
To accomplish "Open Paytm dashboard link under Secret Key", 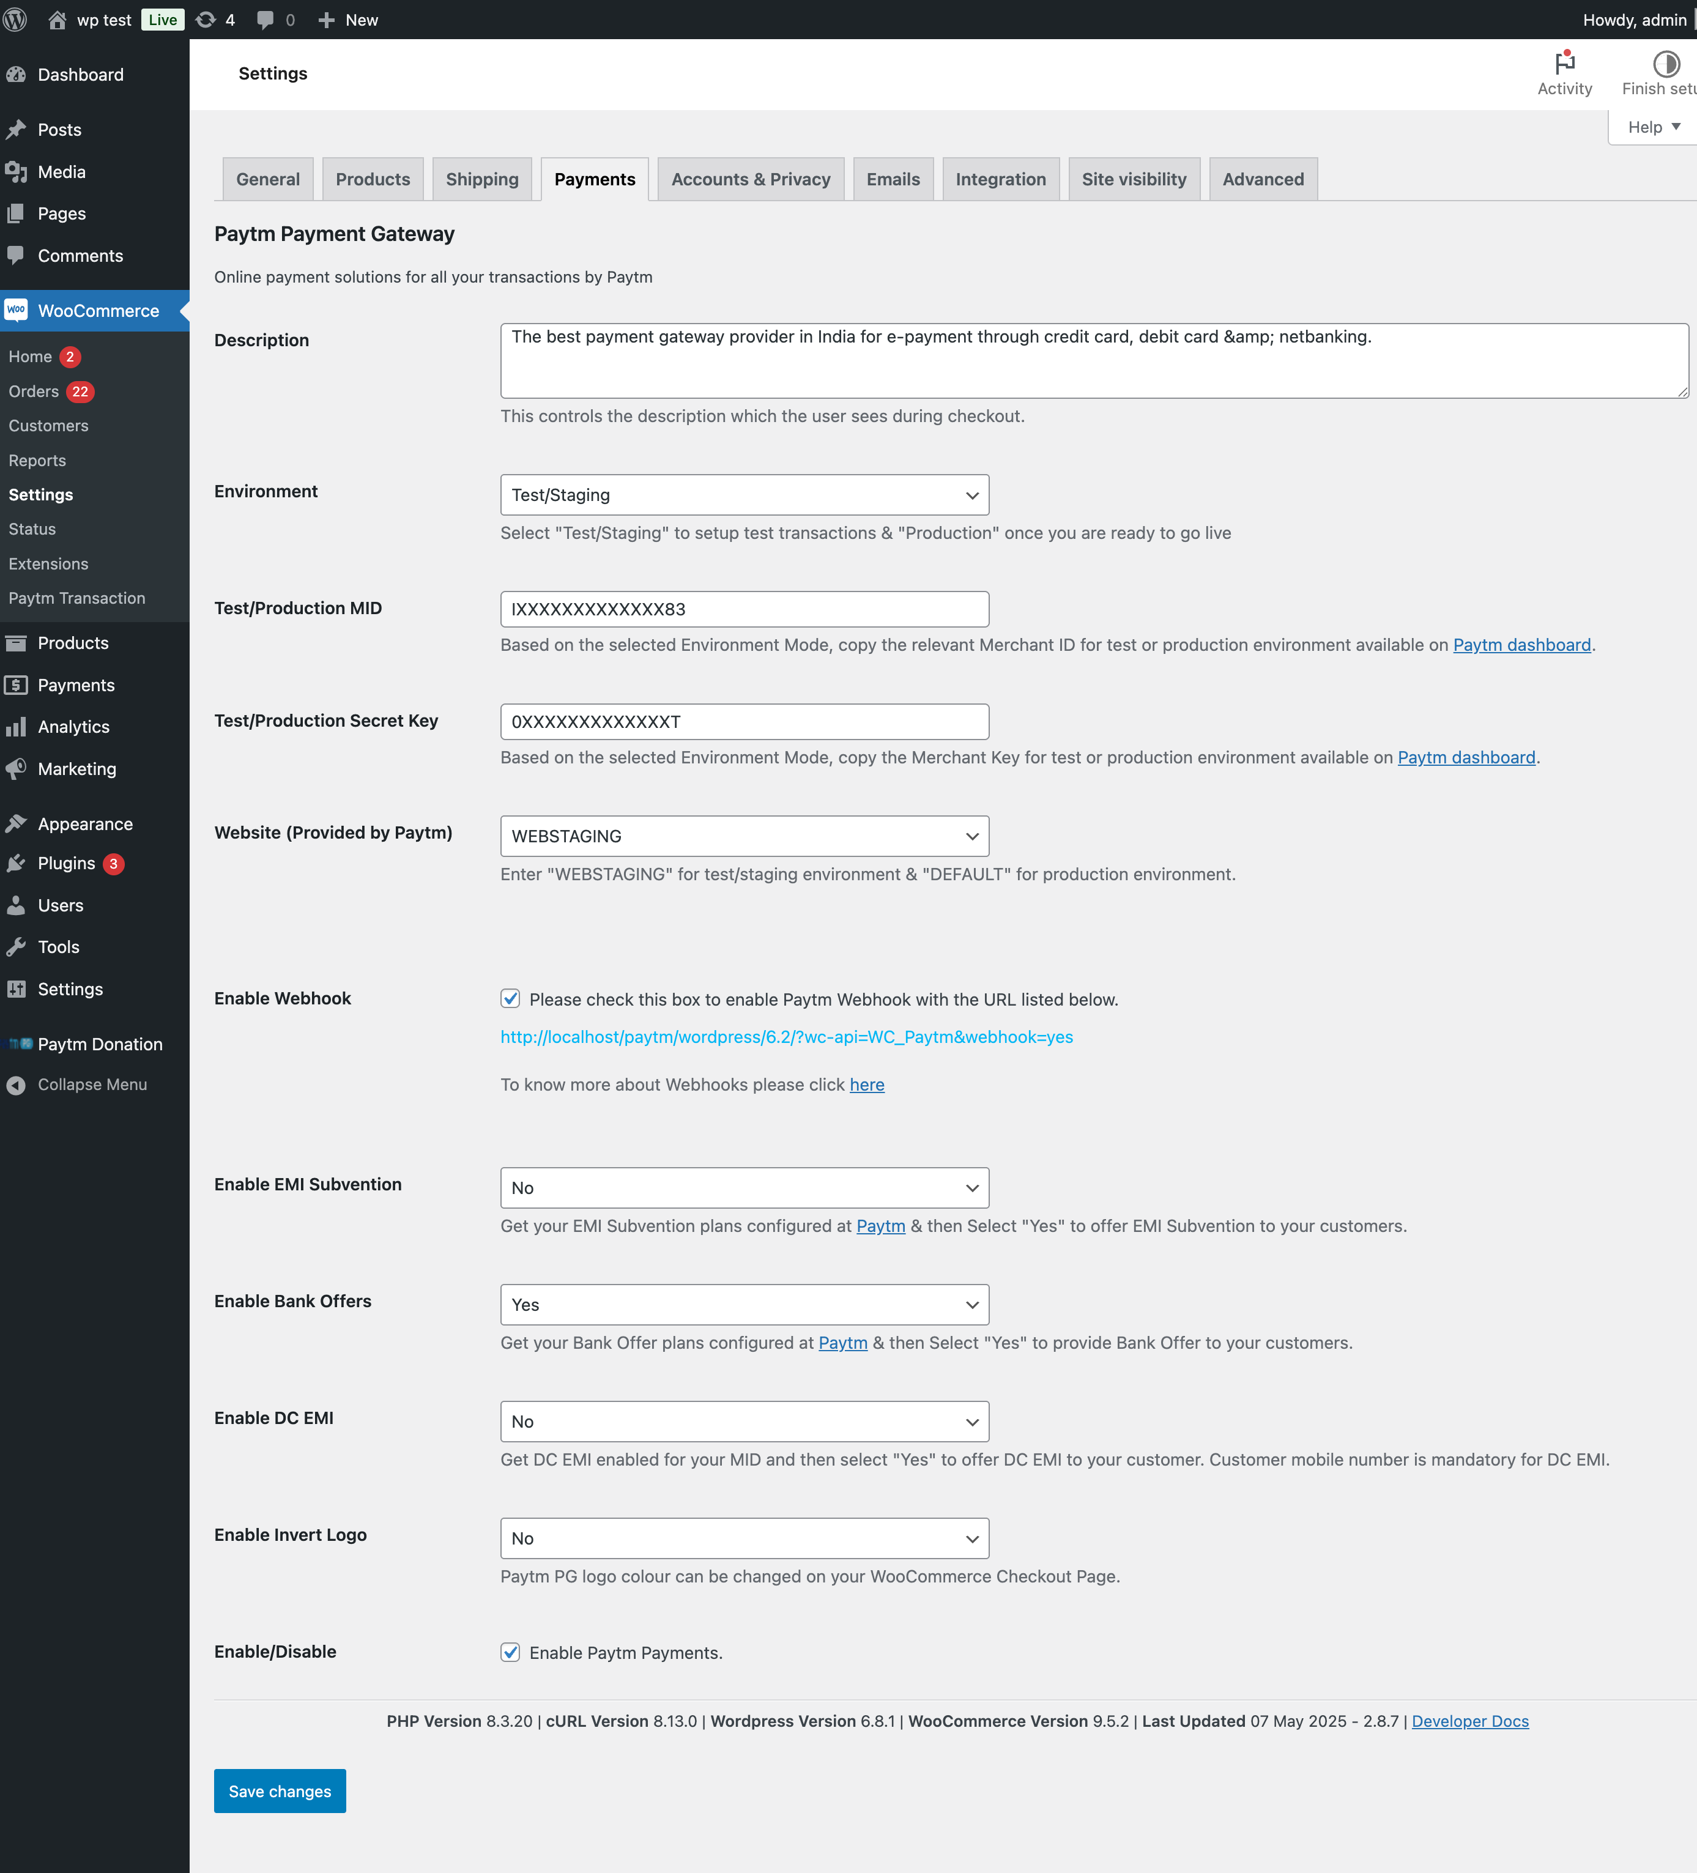I will pyautogui.click(x=1466, y=757).
